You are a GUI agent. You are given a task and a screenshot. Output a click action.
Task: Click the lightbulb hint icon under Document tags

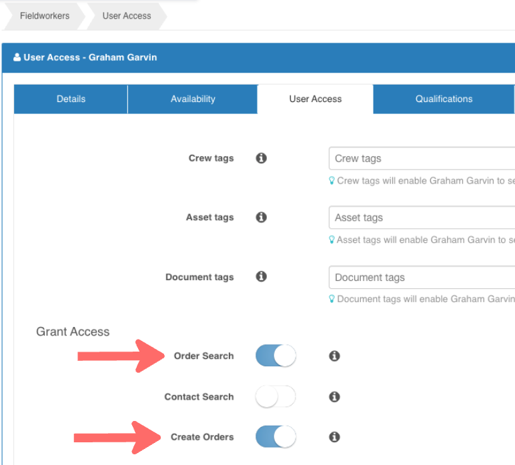[332, 299]
